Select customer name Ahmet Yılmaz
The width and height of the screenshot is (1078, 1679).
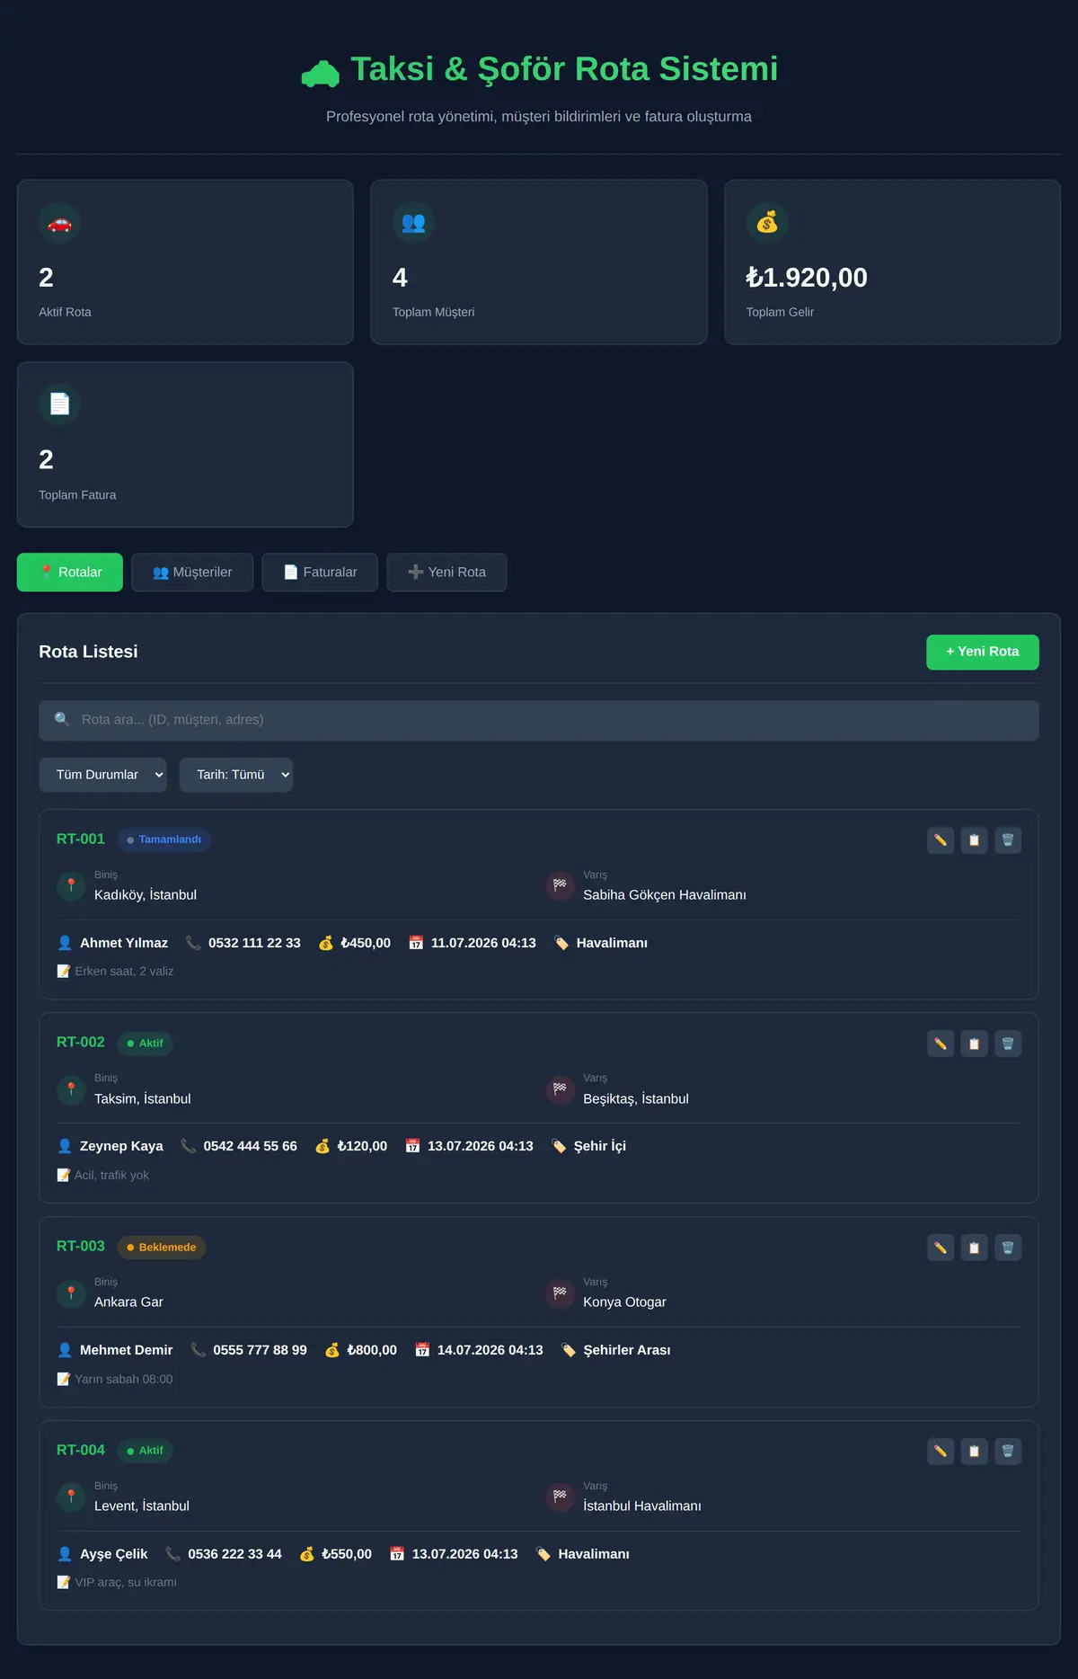click(124, 943)
